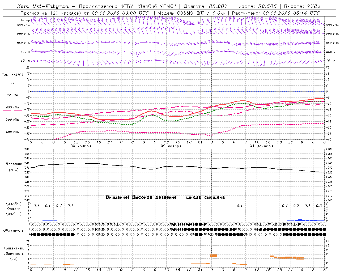
Task: Click the (гПа) unit label under Давление
Action: coord(14,170)
